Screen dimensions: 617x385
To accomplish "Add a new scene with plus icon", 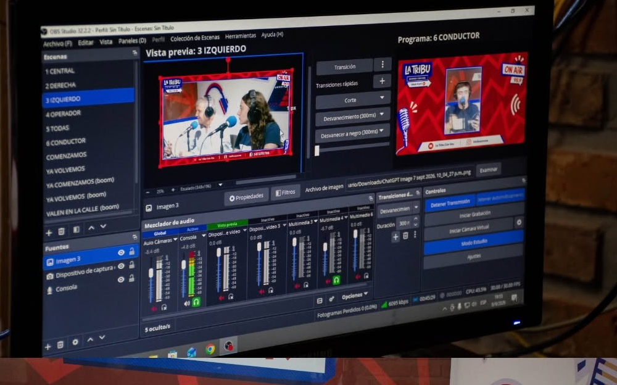I will coord(49,233).
